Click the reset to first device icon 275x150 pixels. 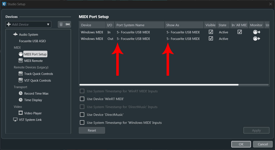(68, 24)
